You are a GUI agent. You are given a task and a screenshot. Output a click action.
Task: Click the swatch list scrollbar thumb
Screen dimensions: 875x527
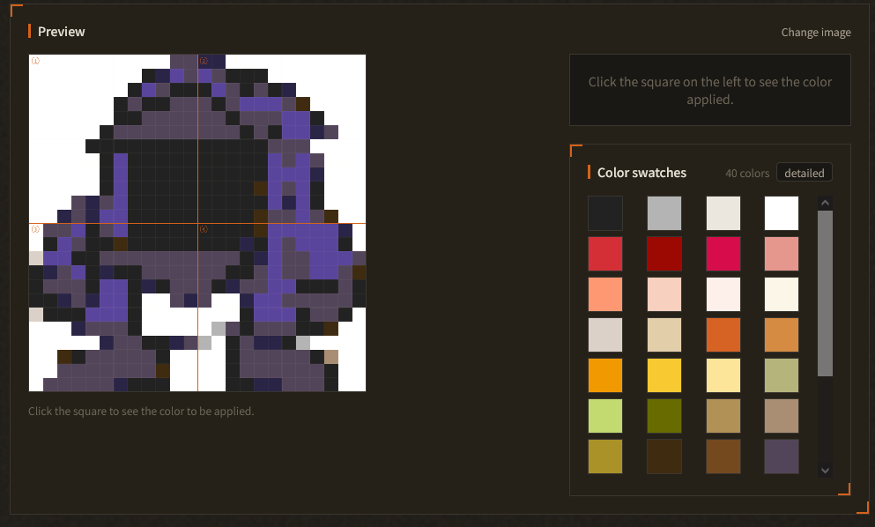click(x=825, y=293)
